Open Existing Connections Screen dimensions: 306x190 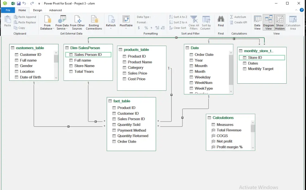pyautogui.click(x=94, y=22)
